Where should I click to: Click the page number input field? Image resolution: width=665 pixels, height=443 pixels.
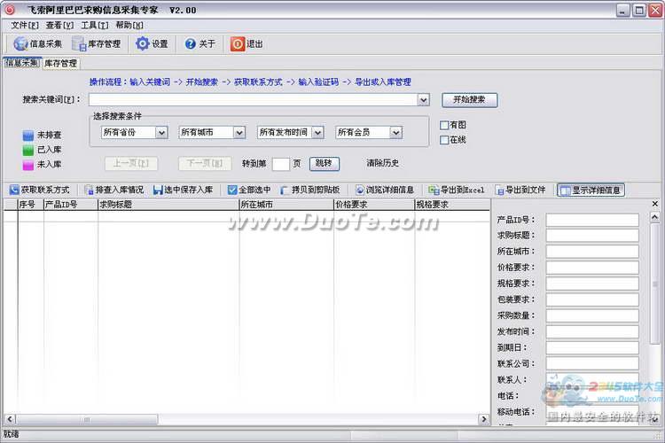click(x=281, y=164)
